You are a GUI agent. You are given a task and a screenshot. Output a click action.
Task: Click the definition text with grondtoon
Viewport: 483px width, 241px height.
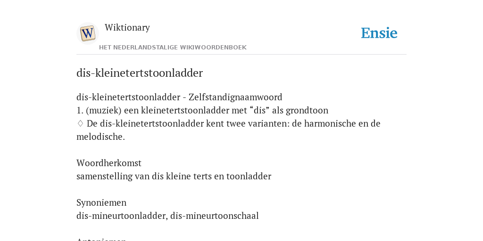[x=202, y=110]
